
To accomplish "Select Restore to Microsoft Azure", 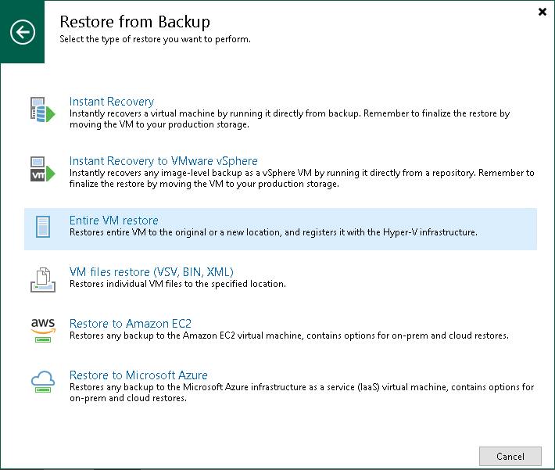I will click(138, 375).
